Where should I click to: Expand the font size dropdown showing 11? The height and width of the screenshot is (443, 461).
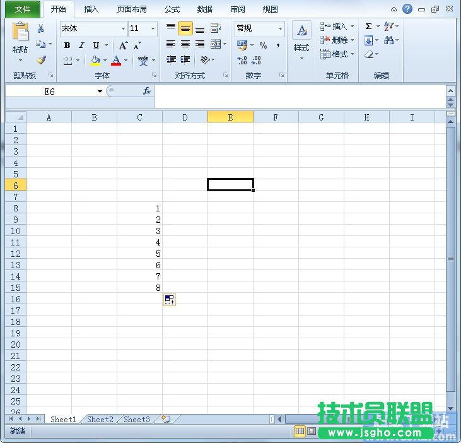point(153,29)
